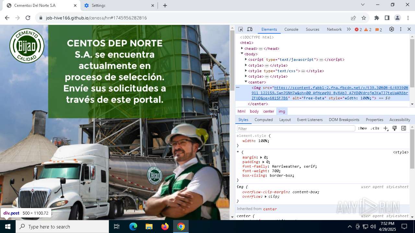
Task: Select the img breadcrumb
Action: click(x=282, y=111)
